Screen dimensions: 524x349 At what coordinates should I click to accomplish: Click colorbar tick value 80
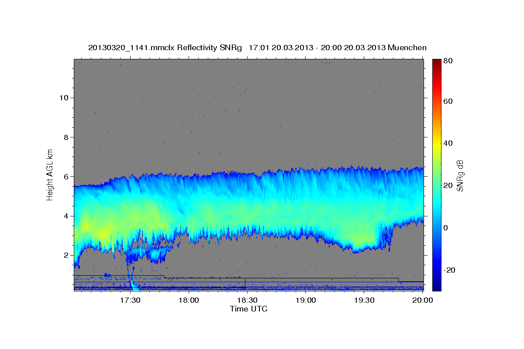coord(448,61)
